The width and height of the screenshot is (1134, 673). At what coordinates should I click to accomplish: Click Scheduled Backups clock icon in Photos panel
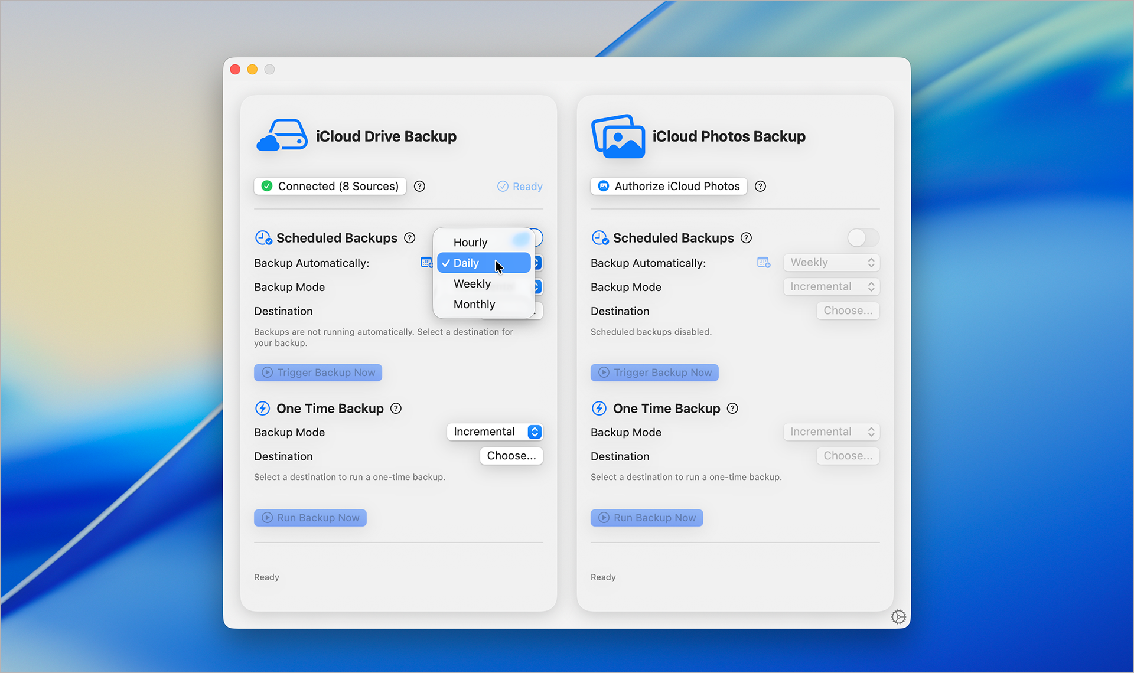tap(600, 238)
